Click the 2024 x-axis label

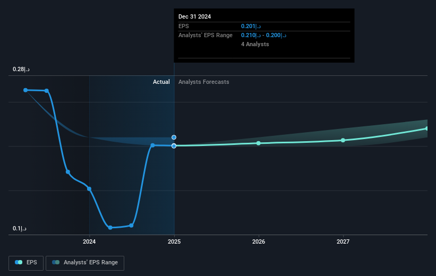coord(89,241)
